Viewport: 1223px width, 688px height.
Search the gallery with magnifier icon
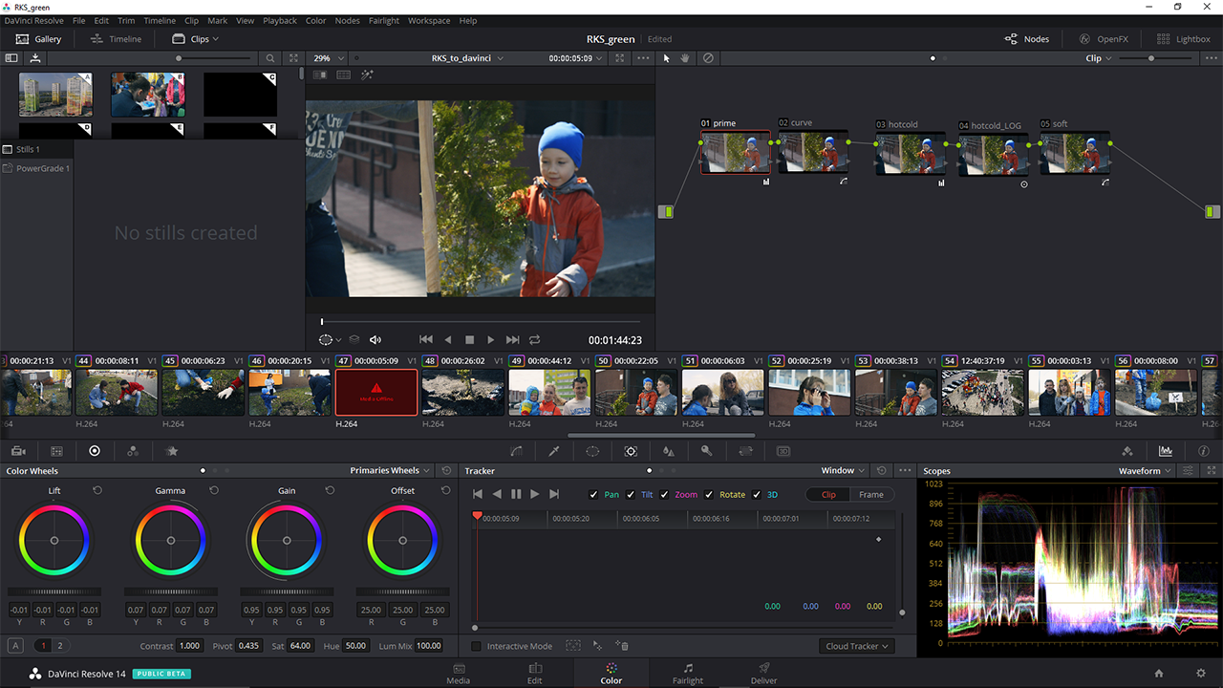tap(270, 58)
